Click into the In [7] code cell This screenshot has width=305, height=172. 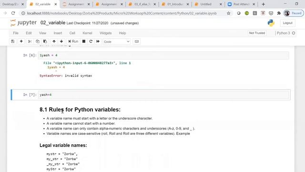[163, 95]
